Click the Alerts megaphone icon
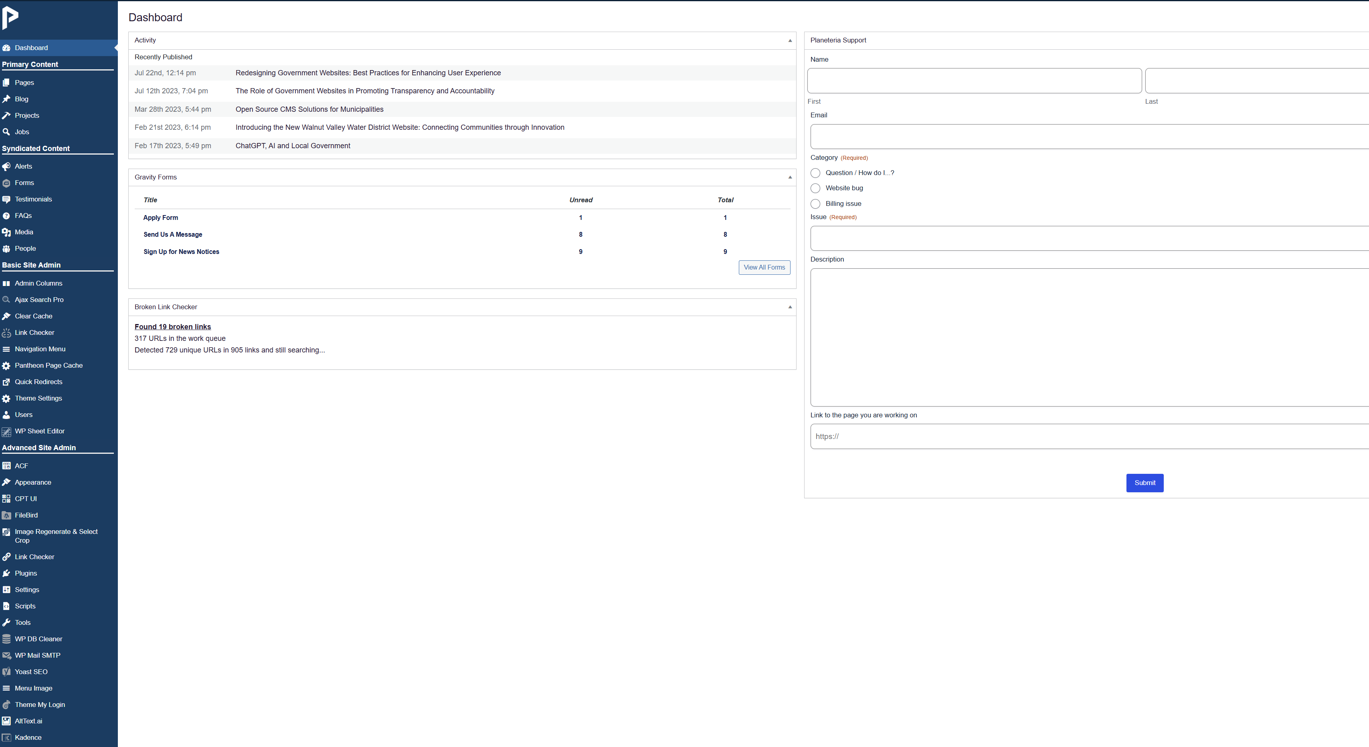1369x747 pixels. [x=6, y=167]
